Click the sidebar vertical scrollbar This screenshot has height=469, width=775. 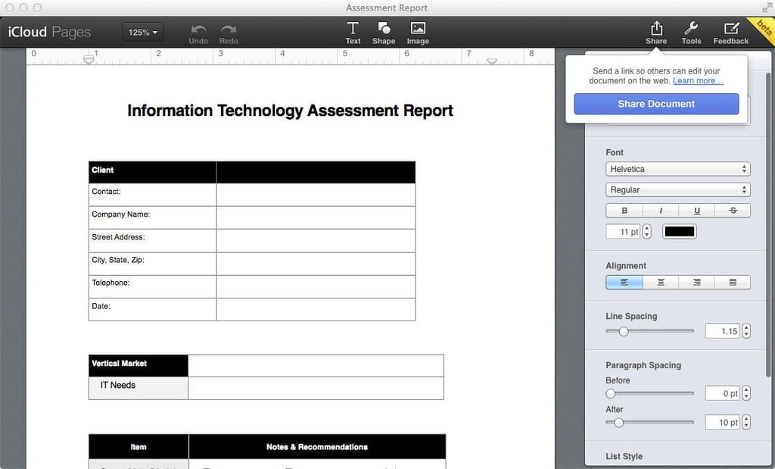[x=768, y=225]
